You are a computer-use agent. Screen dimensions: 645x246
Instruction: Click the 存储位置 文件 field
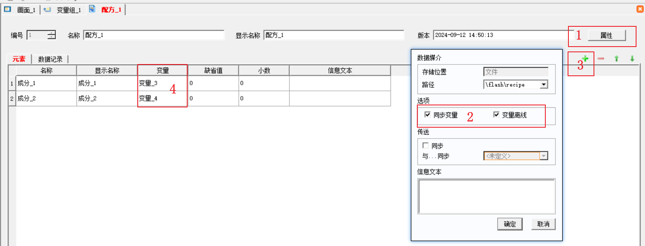pos(516,72)
